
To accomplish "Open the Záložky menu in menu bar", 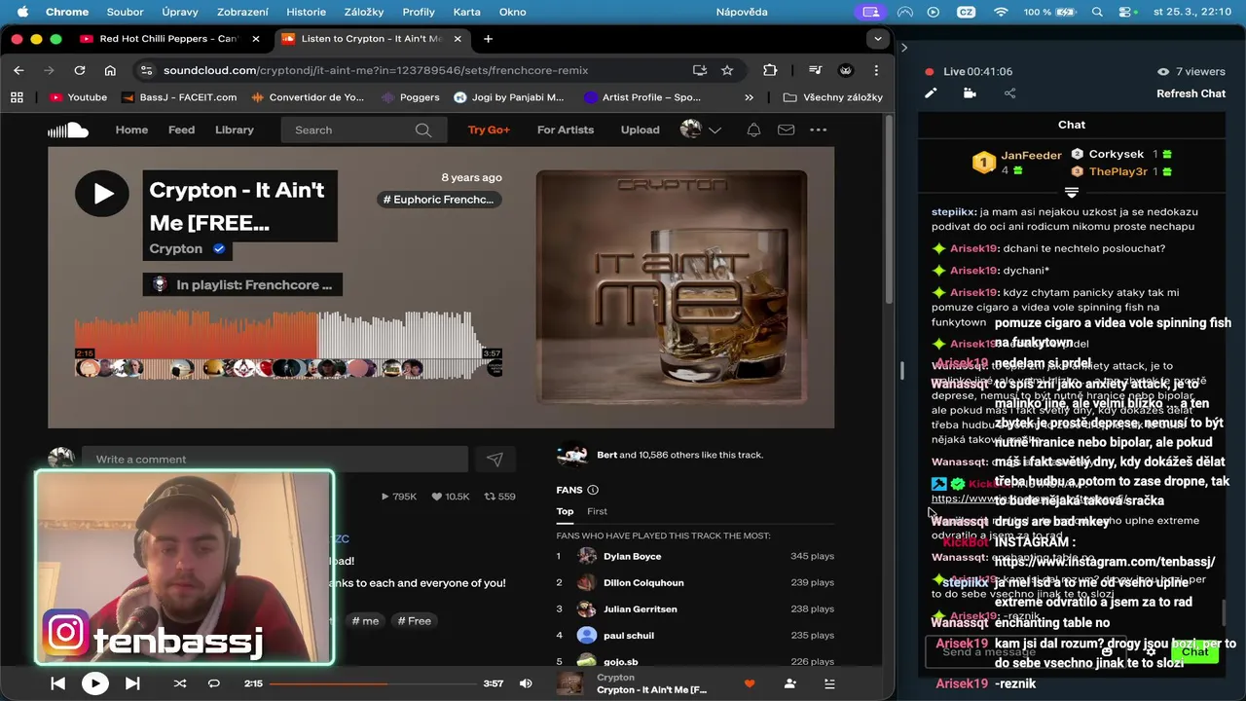I will coord(364,12).
